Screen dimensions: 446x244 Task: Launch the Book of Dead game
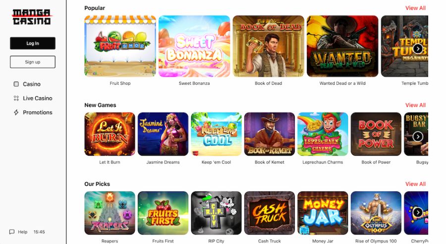268,46
